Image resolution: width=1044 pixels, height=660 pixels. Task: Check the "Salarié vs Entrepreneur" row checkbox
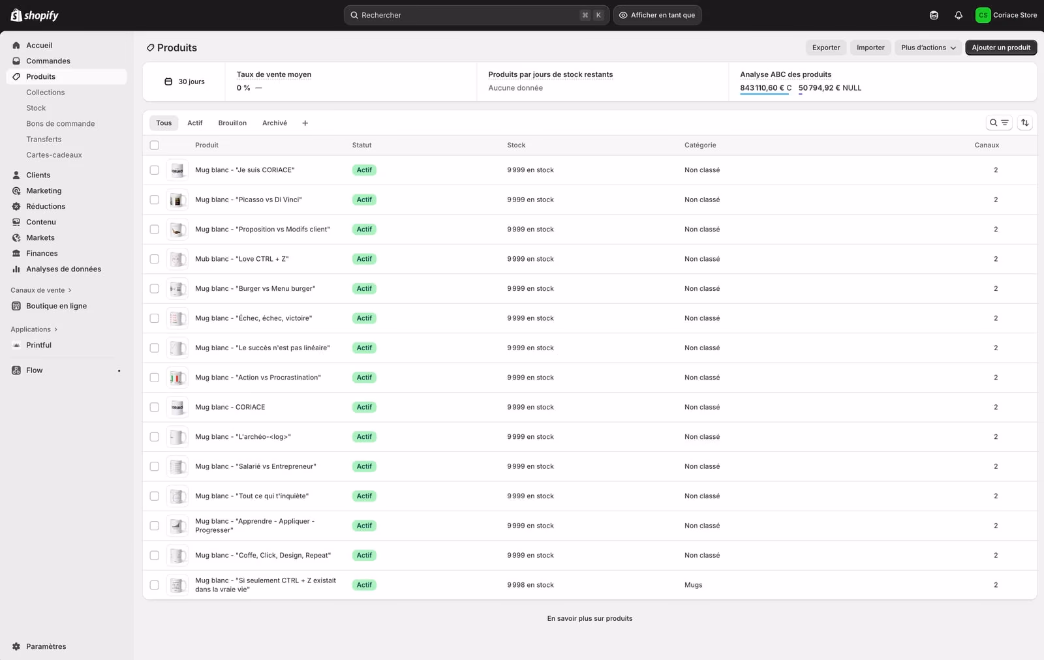155,466
